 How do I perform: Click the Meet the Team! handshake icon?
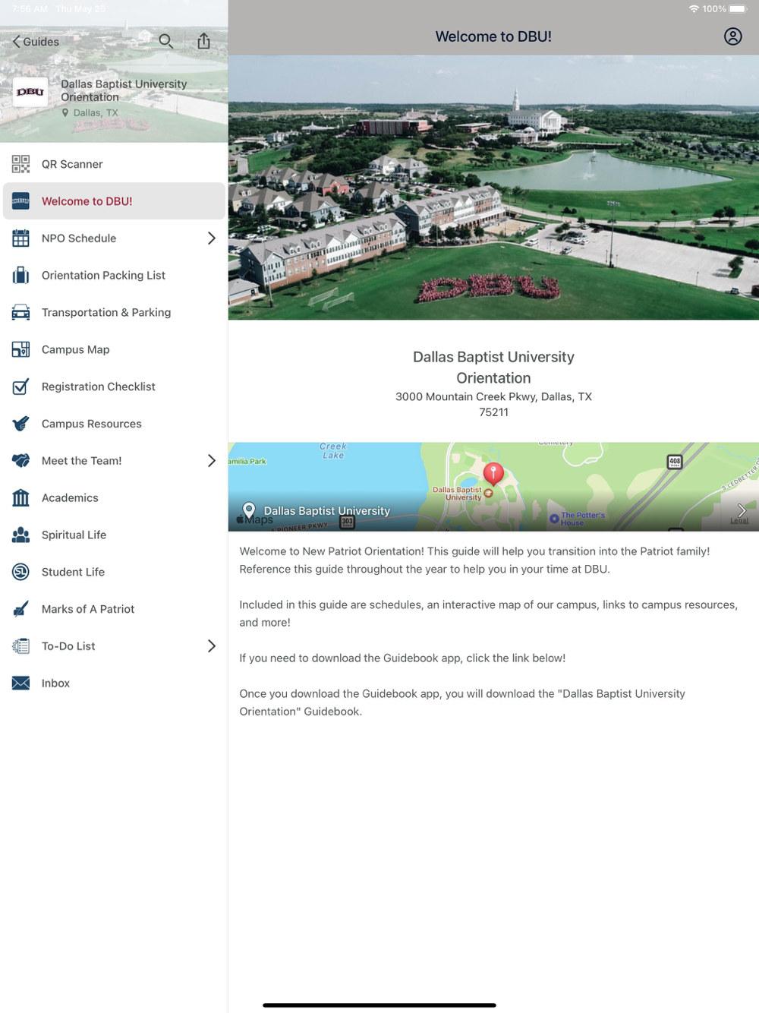[21, 461]
